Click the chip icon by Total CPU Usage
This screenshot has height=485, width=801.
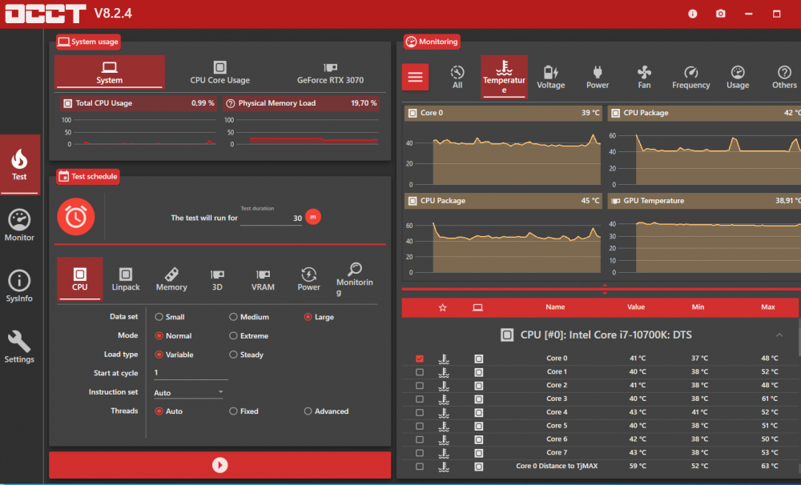click(x=67, y=103)
